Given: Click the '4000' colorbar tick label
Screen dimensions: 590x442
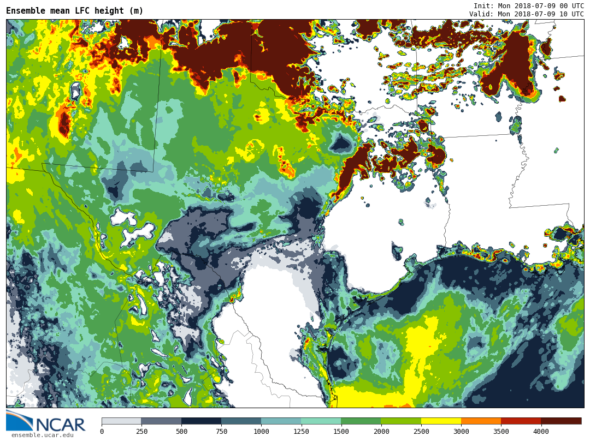Looking at the screenshot, I should pos(541,432).
